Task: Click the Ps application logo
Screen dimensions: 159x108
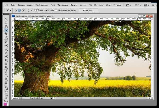Action: [x=6, y=5]
